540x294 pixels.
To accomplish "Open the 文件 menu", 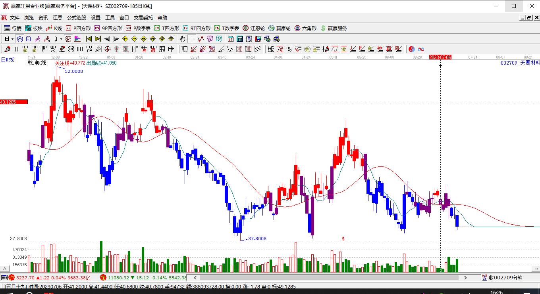I will point(15,17).
